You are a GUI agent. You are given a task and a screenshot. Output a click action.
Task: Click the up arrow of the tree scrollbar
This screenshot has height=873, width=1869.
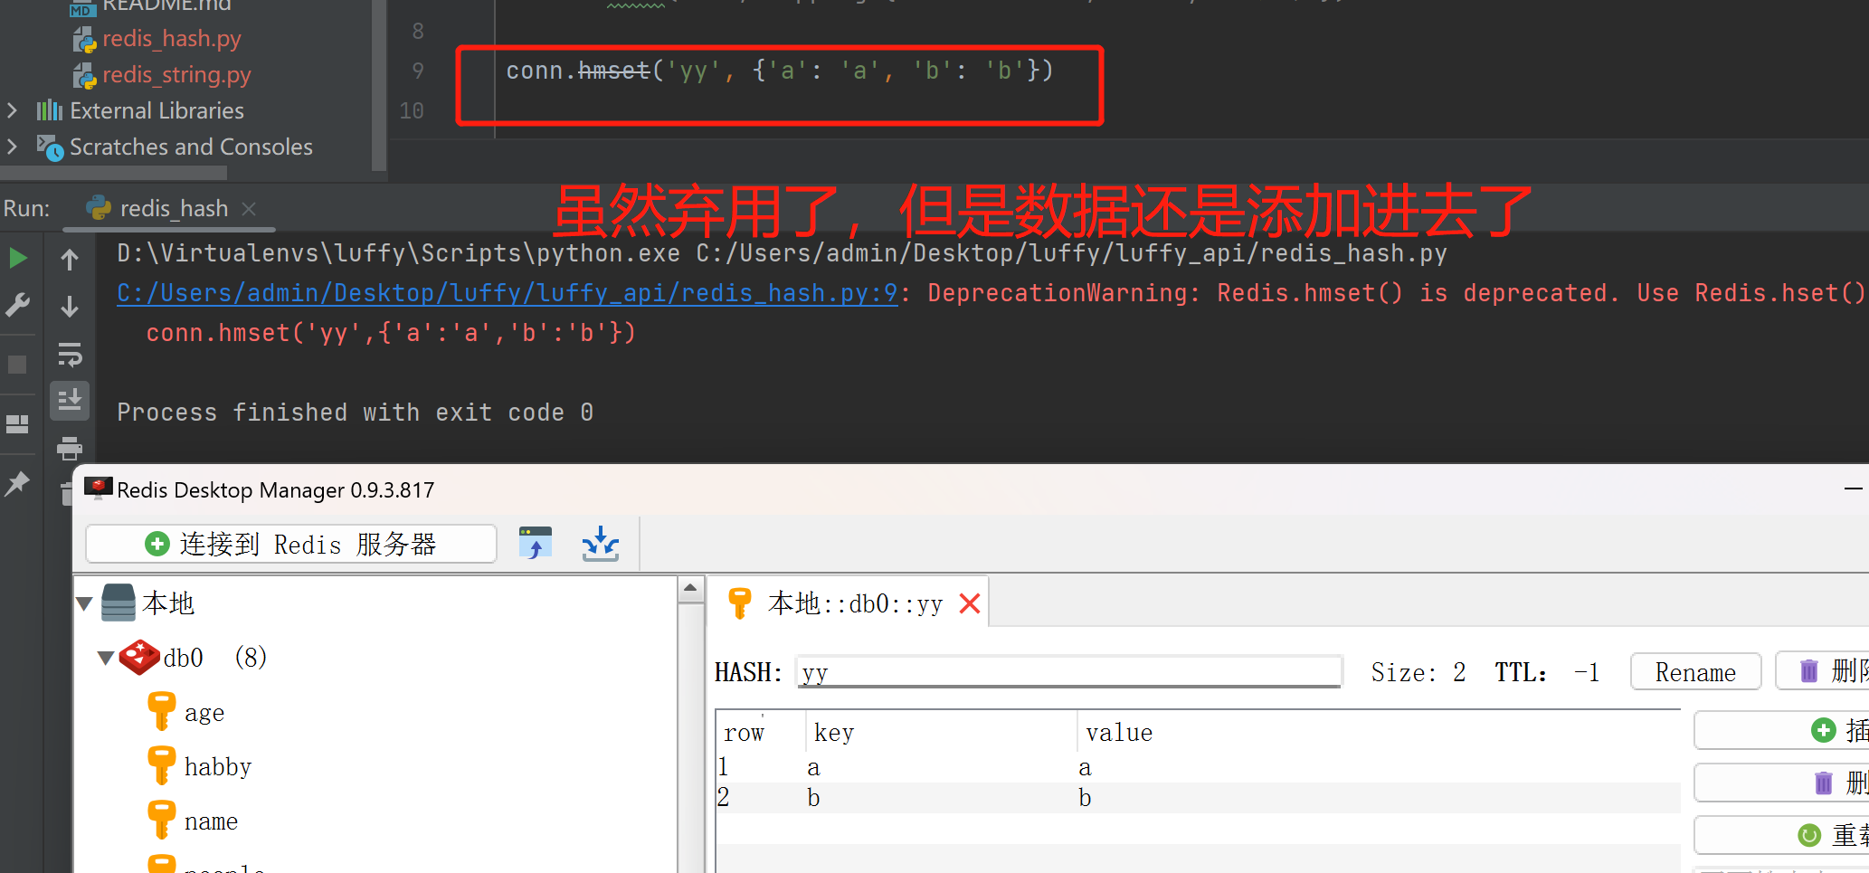(x=690, y=588)
